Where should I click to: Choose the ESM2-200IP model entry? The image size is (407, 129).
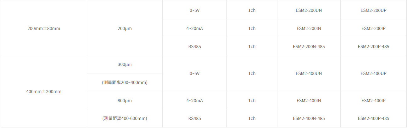pos(373,28)
